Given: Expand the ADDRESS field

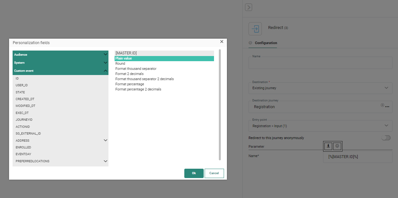Looking at the screenshot, I should pos(105,140).
